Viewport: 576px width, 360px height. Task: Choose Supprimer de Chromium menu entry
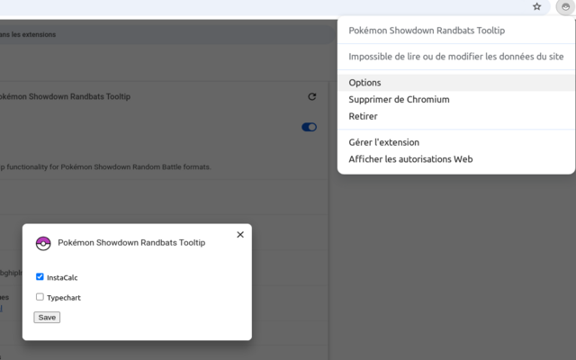pyautogui.click(x=456, y=100)
